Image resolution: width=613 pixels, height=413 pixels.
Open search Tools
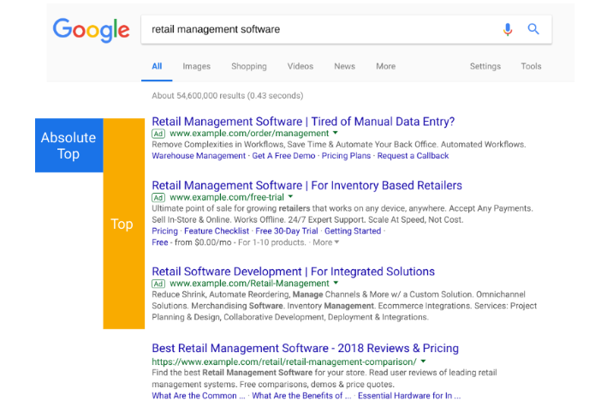(531, 66)
